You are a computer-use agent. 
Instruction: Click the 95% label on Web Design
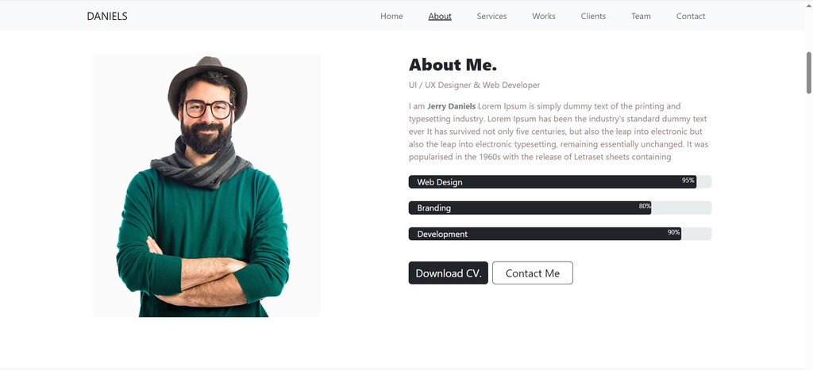[x=688, y=180]
